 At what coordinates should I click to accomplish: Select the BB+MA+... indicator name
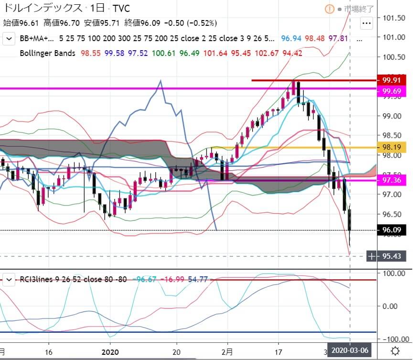point(37,39)
